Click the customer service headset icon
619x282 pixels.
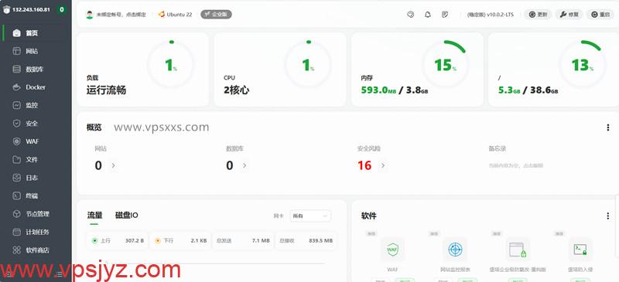click(x=411, y=15)
